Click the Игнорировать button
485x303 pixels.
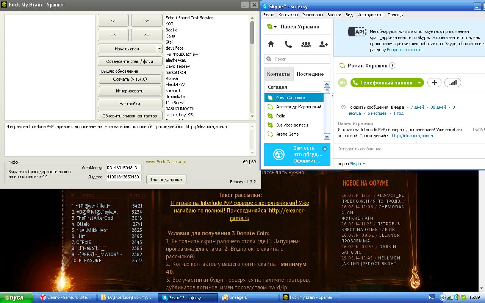click(130, 91)
